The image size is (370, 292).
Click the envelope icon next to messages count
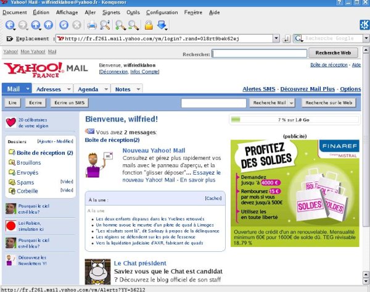pyautogui.click(x=89, y=131)
